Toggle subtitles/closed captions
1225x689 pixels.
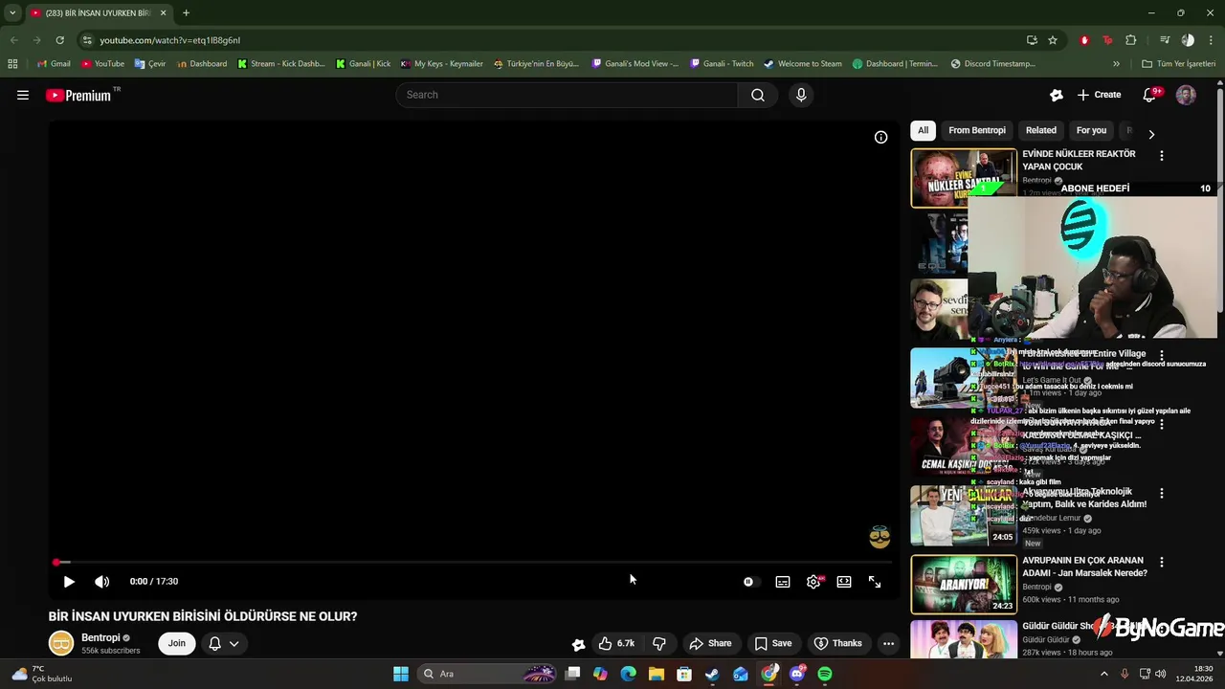(783, 582)
